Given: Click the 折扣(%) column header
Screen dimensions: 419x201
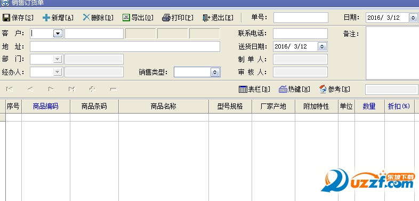Looking at the screenshot, I should point(399,107).
